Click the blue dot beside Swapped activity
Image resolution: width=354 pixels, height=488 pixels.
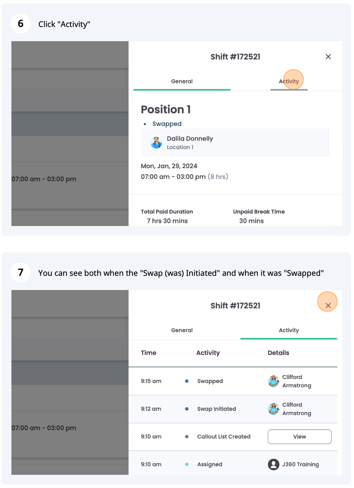click(x=187, y=381)
